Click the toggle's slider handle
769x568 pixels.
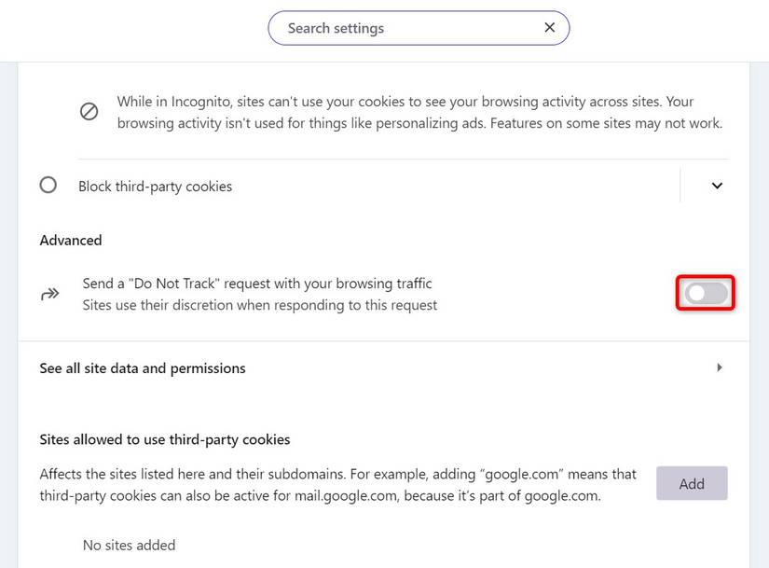pyautogui.click(x=695, y=292)
